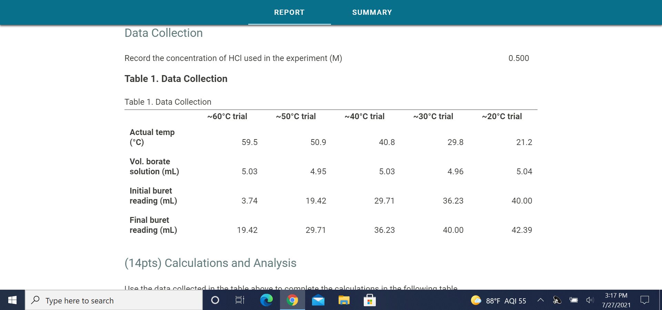Expand hidden system tray icons

540,300
